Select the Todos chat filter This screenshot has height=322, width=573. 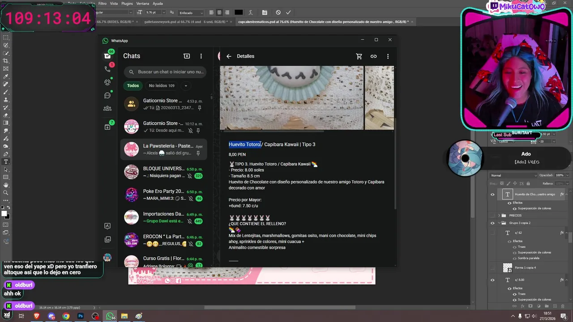[x=133, y=86]
